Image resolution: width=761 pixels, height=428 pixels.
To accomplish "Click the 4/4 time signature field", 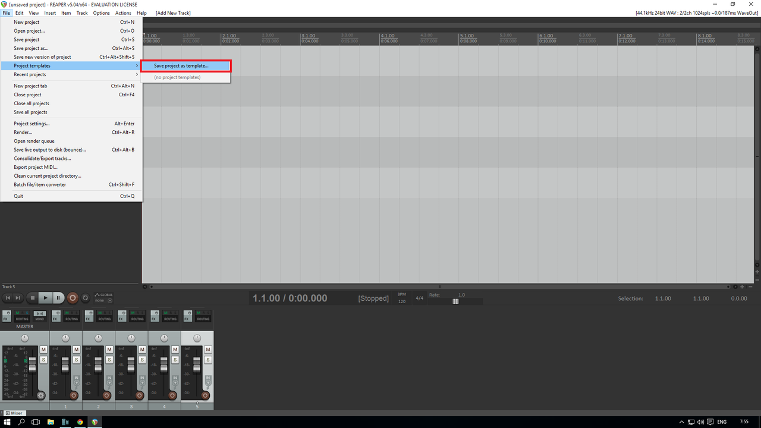I will coord(419,298).
